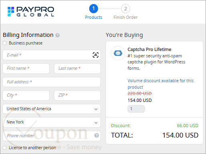Click the Phone number help icon
This screenshot has height=154, width=206.
(x=96, y=136)
